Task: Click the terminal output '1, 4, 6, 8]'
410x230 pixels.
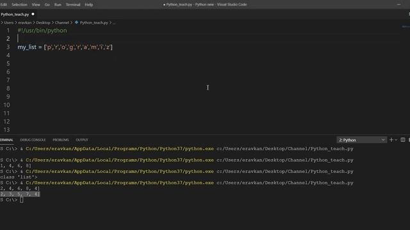Action: (15, 165)
